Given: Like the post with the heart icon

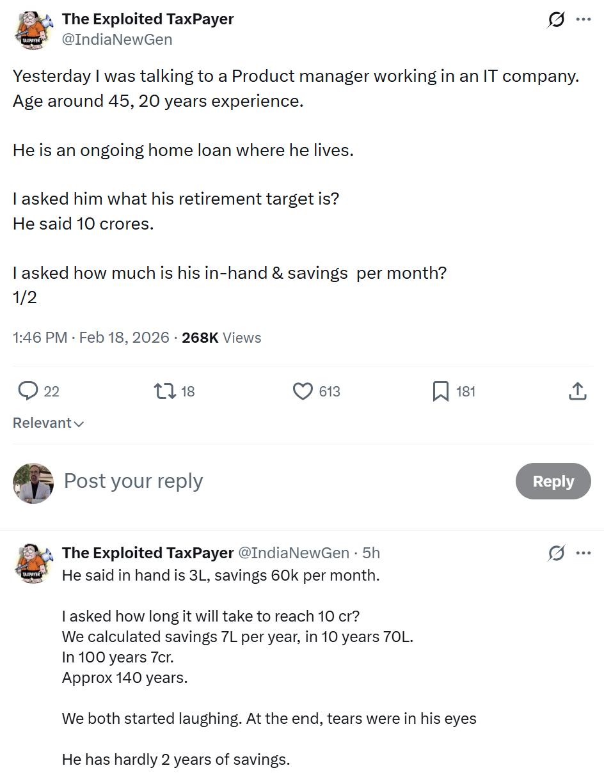Looking at the screenshot, I should [x=303, y=391].
